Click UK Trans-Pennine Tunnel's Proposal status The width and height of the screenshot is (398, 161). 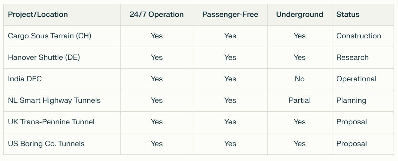pos(352,122)
